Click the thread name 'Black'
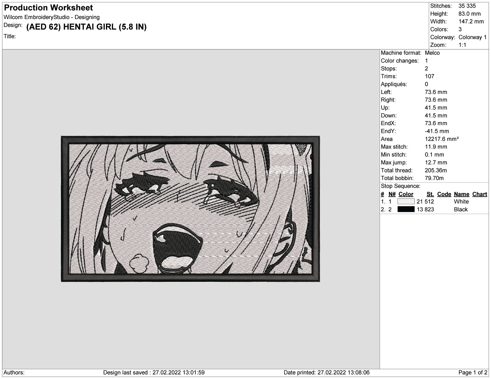This screenshot has width=491, height=379. pyautogui.click(x=461, y=209)
